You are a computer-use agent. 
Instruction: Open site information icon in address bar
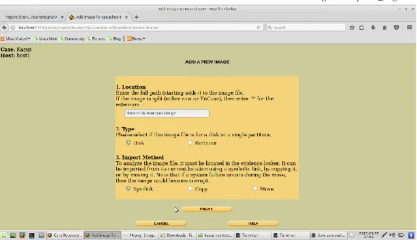click(x=12, y=27)
